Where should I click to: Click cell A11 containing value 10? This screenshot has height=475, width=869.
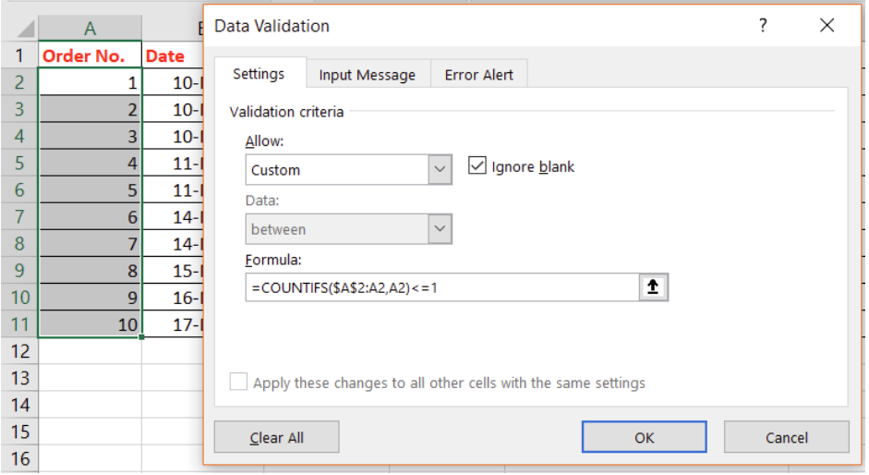pos(91,324)
